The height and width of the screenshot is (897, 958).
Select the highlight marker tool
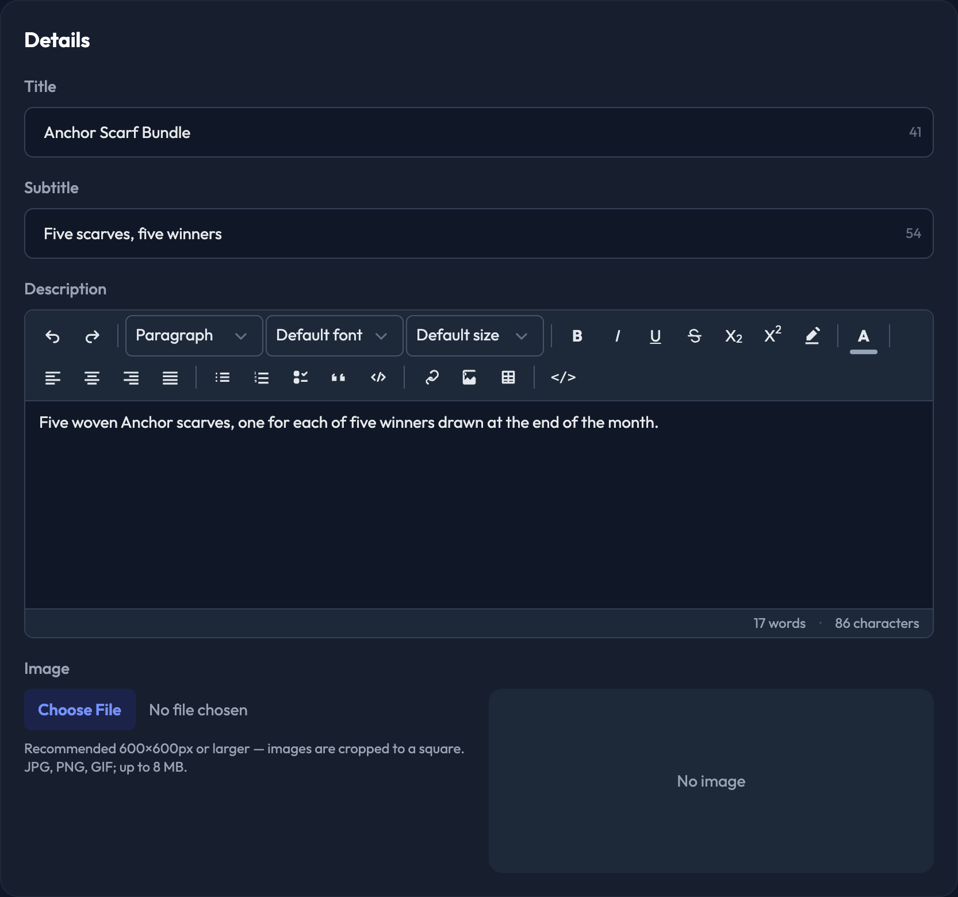812,336
